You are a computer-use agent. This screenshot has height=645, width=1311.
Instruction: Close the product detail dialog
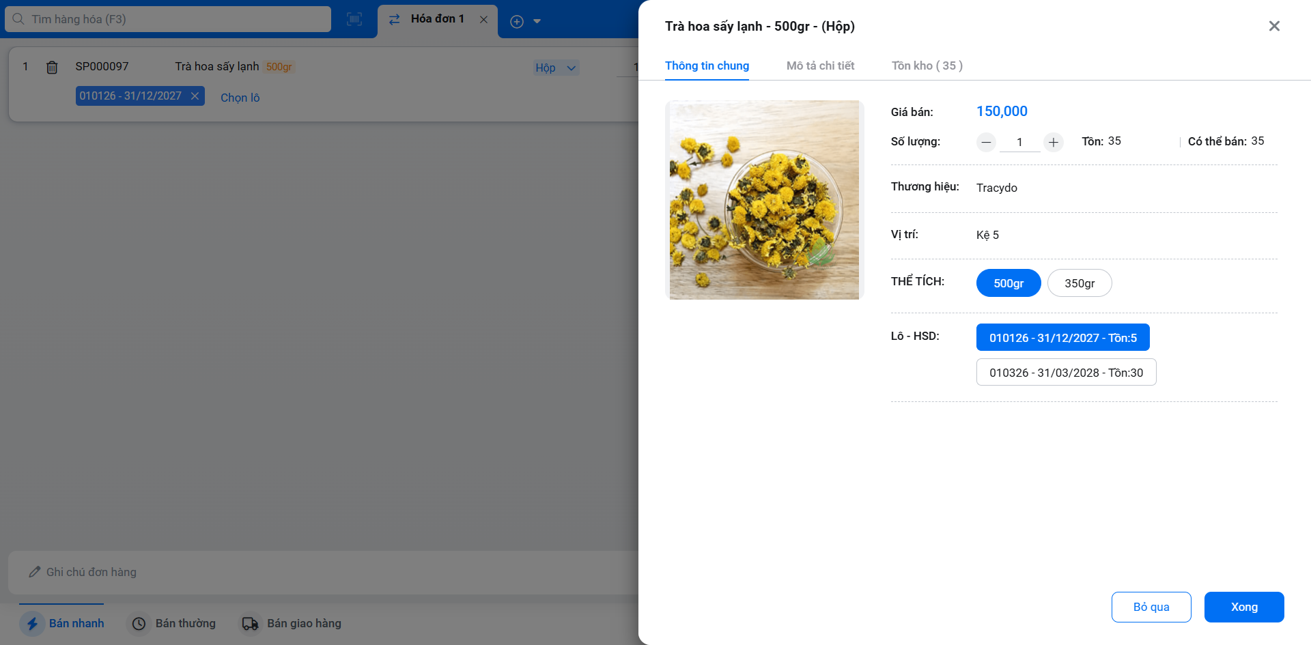1274,26
